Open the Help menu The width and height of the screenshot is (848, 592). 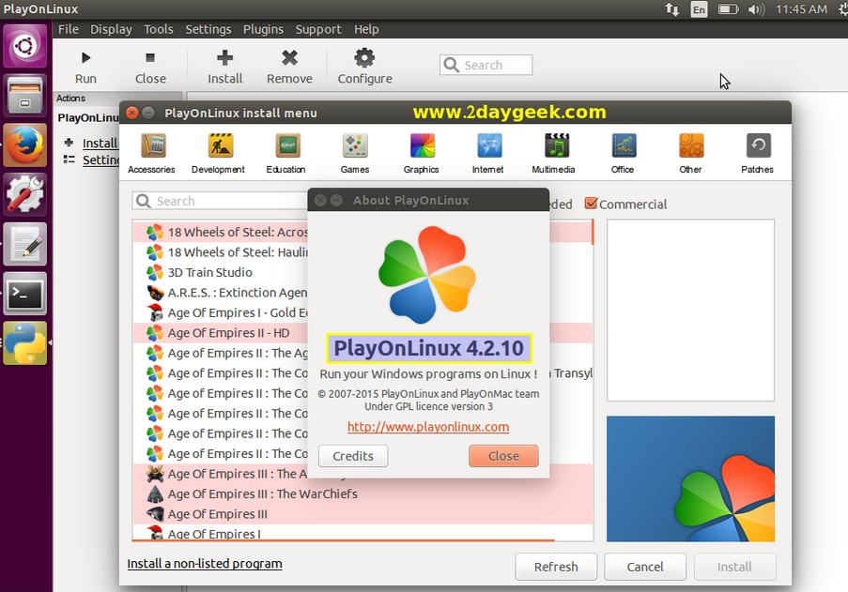click(x=366, y=29)
